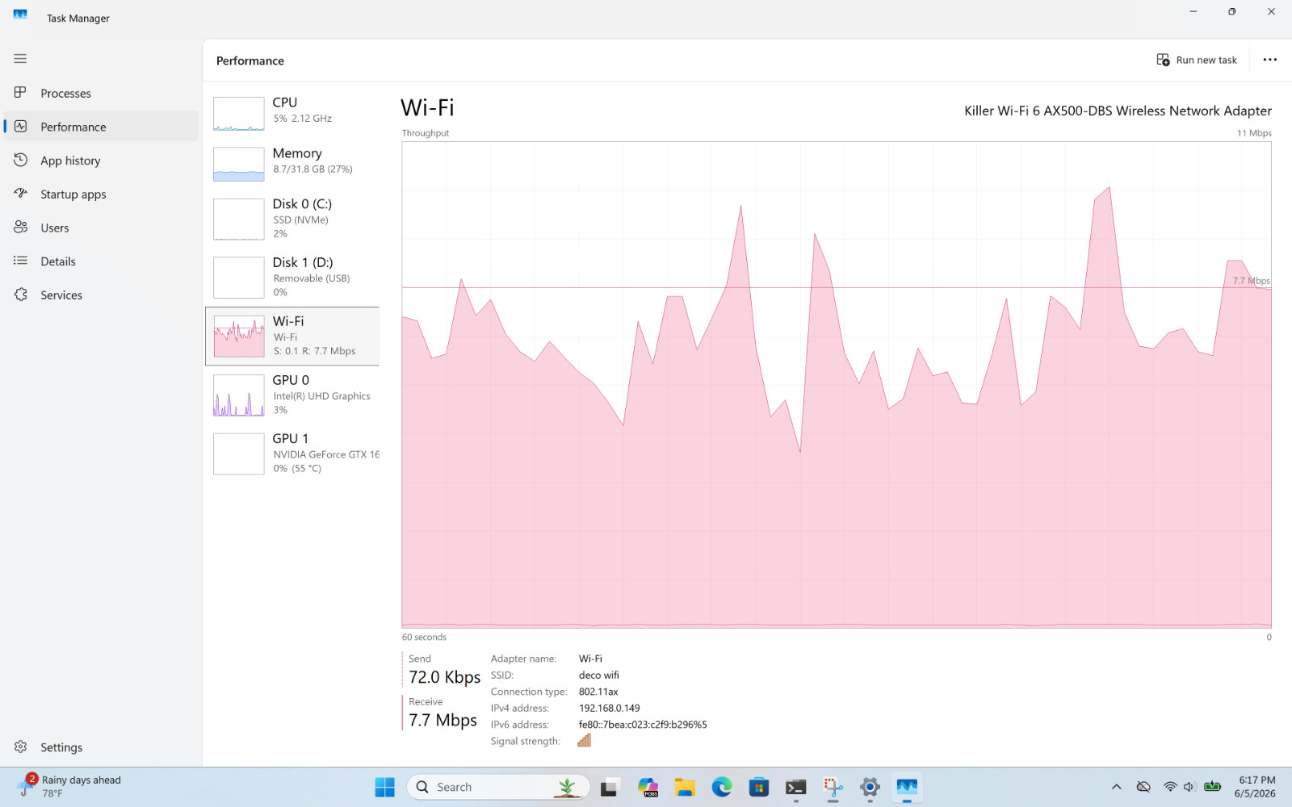This screenshot has width=1292, height=807.
Task: Open Wi-Fi network tray icon
Action: (1170, 787)
